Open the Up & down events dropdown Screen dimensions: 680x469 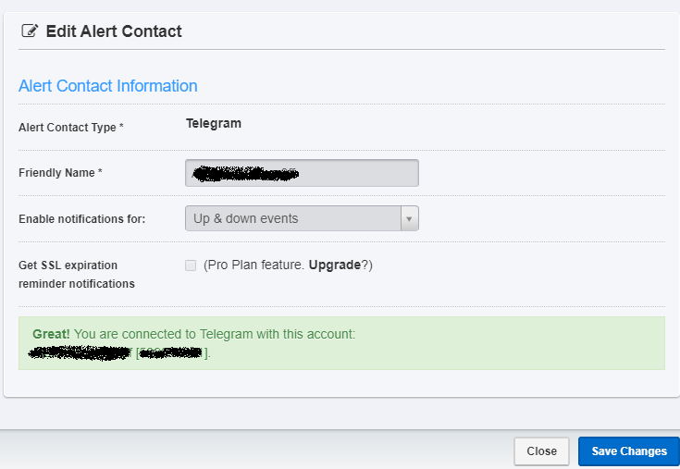click(x=292, y=219)
